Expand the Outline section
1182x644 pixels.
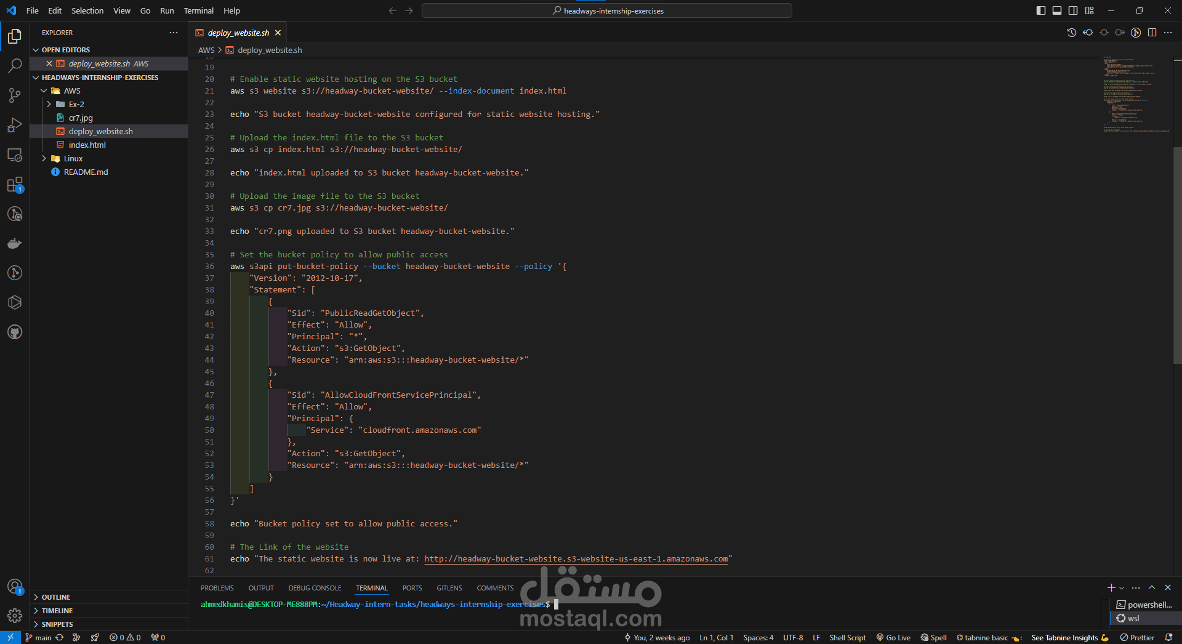[x=108, y=597]
